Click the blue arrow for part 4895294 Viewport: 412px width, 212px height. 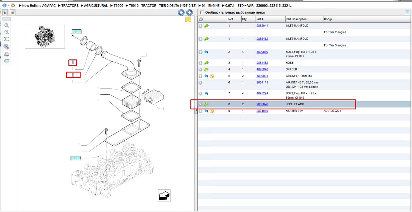click(206, 94)
